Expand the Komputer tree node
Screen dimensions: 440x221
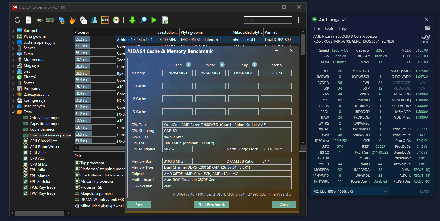click(13, 31)
